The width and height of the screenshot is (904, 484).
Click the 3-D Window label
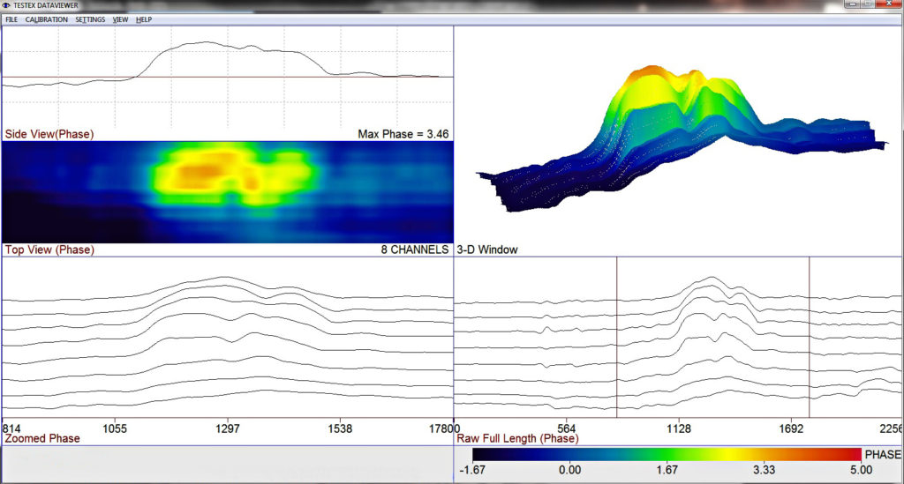tap(487, 249)
